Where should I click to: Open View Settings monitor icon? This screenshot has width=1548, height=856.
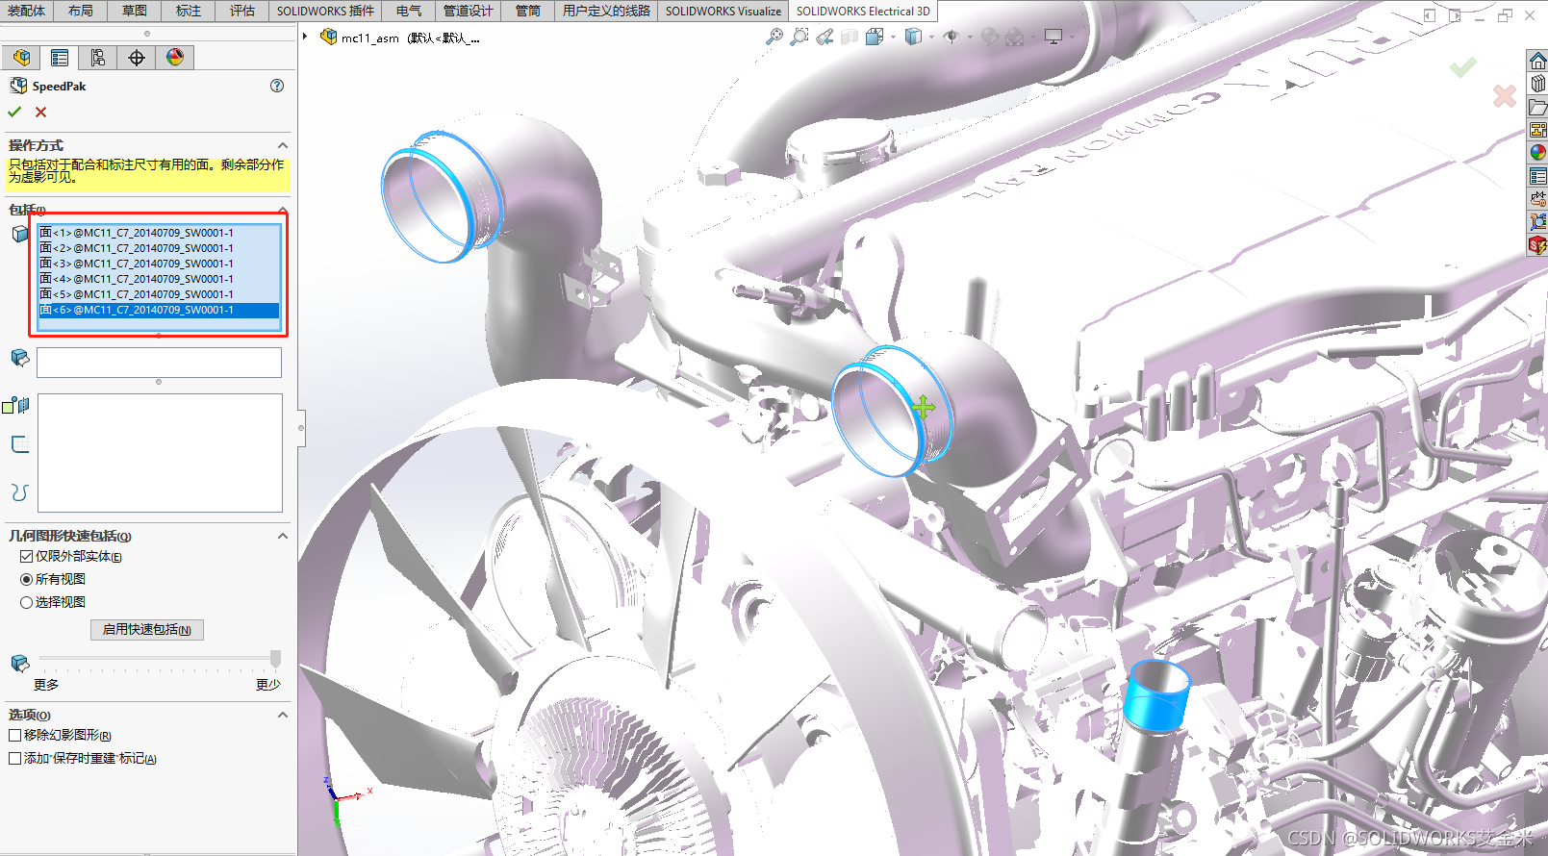pos(1053,37)
